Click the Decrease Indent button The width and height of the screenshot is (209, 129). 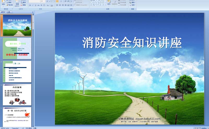point(66,1)
